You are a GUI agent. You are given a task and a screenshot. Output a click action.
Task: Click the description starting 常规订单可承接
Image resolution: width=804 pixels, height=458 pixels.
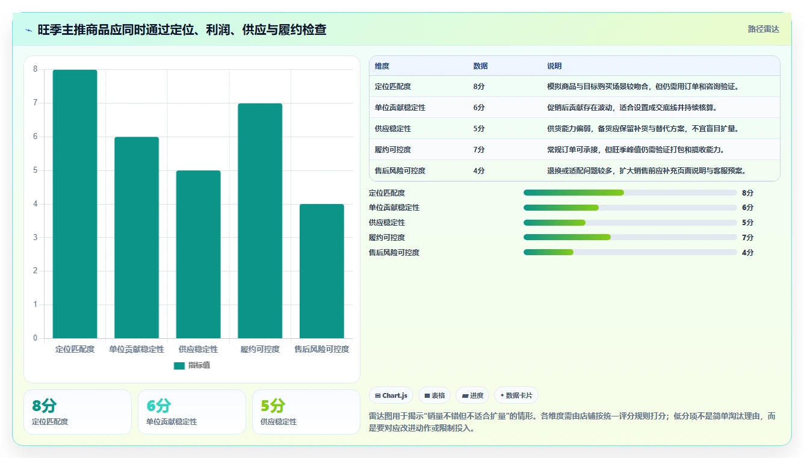(635, 150)
